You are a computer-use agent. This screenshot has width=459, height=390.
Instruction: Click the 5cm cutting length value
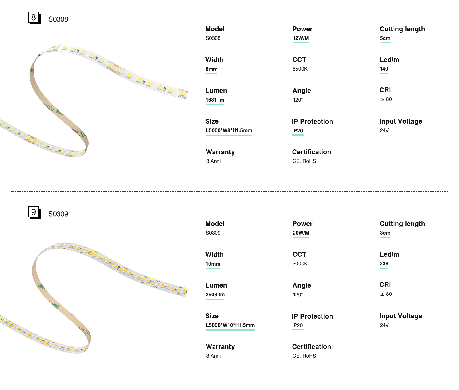(385, 38)
